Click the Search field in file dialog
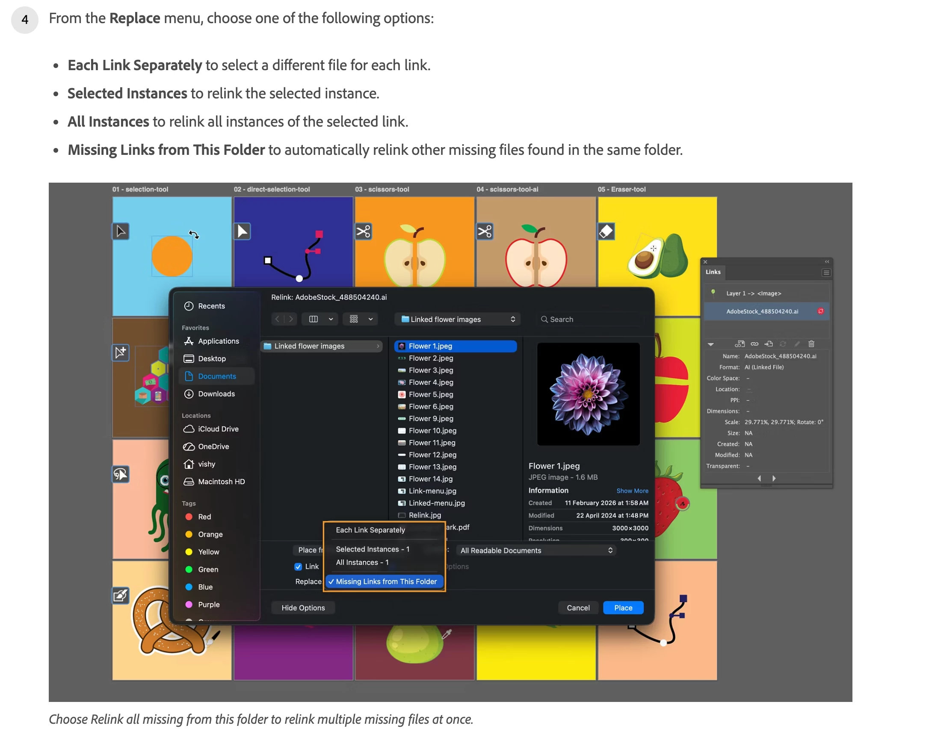This screenshot has height=746, width=929. pyautogui.click(x=589, y=320)
